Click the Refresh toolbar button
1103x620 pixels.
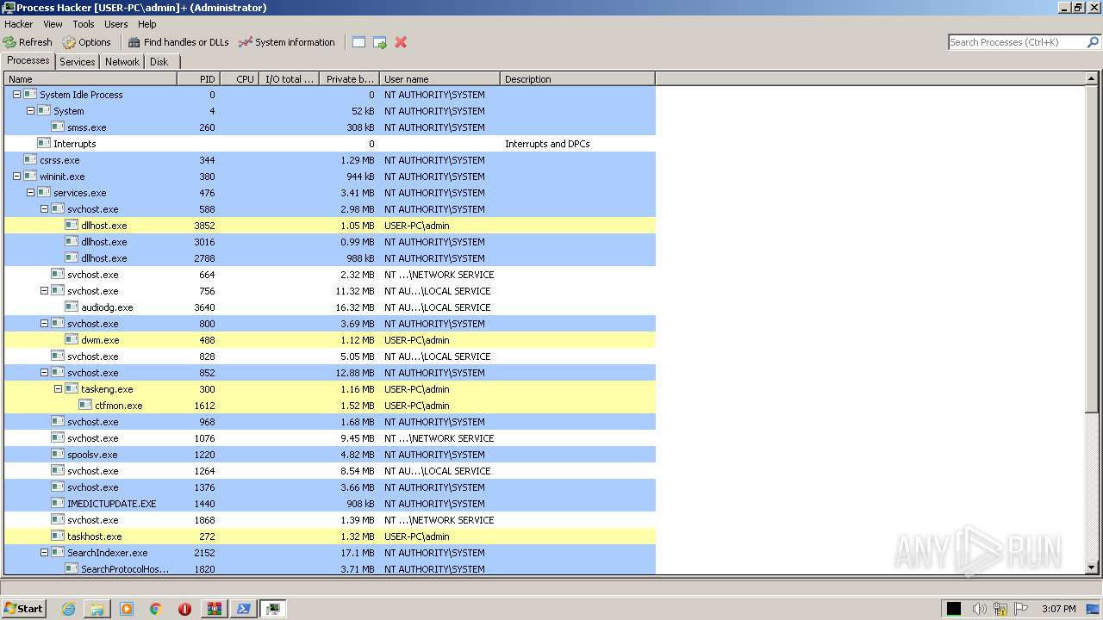point(28,42)
